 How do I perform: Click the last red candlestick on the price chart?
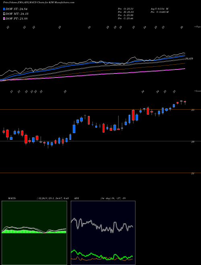pyautogui.click(x=185, y=102)
